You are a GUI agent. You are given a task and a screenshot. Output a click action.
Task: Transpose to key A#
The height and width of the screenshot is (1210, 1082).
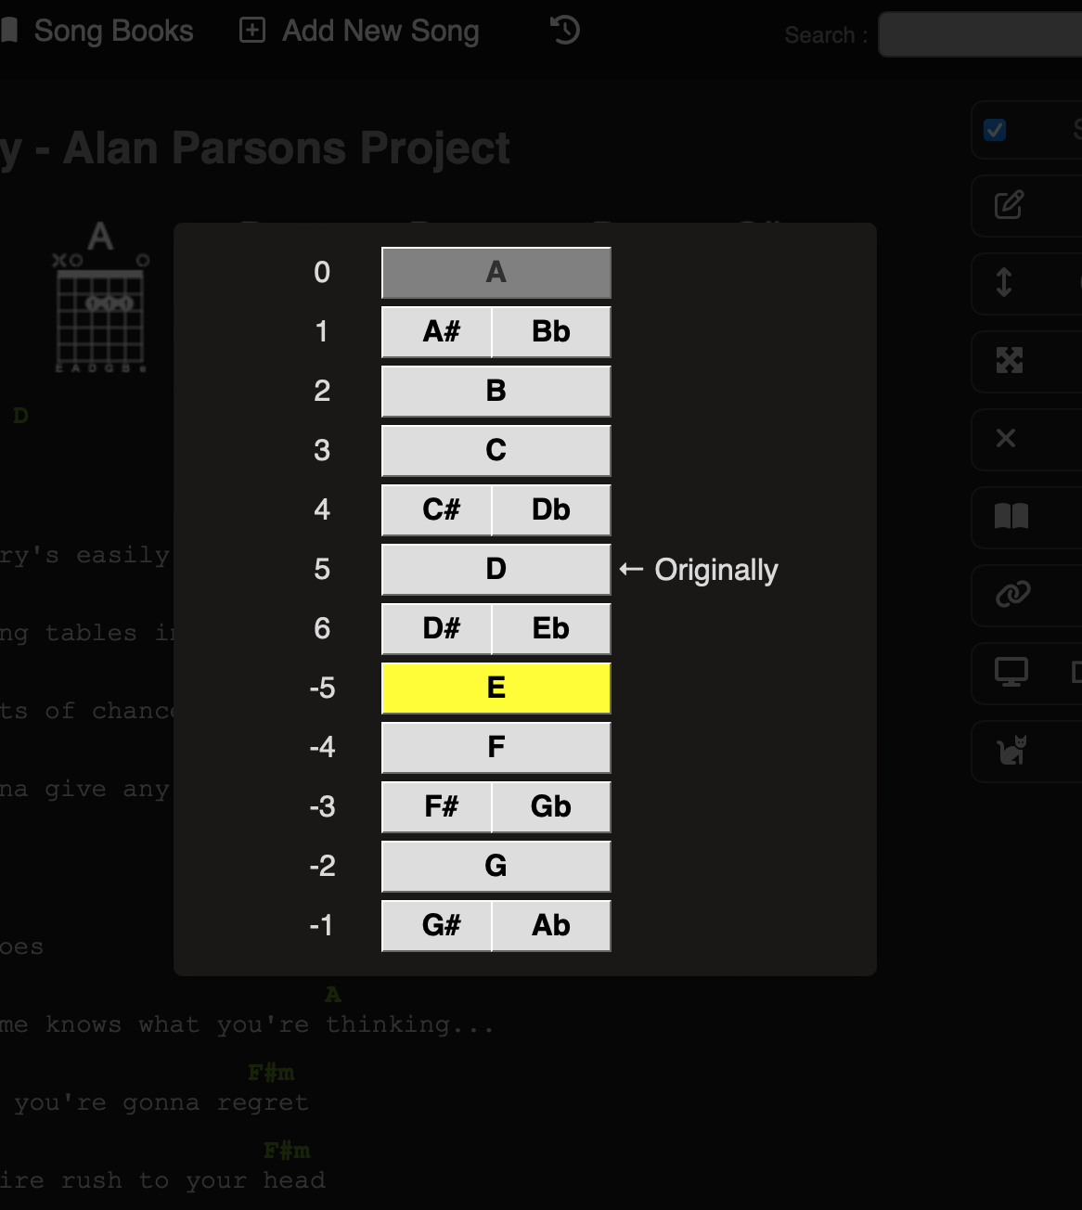coord(440,331)
